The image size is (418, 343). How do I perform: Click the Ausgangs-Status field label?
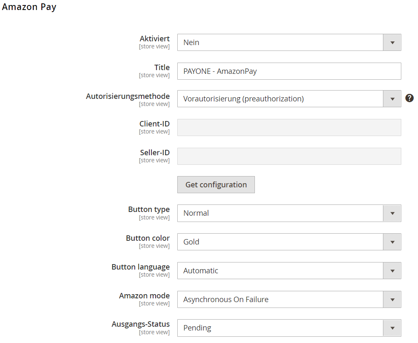[x=141, y=324]
